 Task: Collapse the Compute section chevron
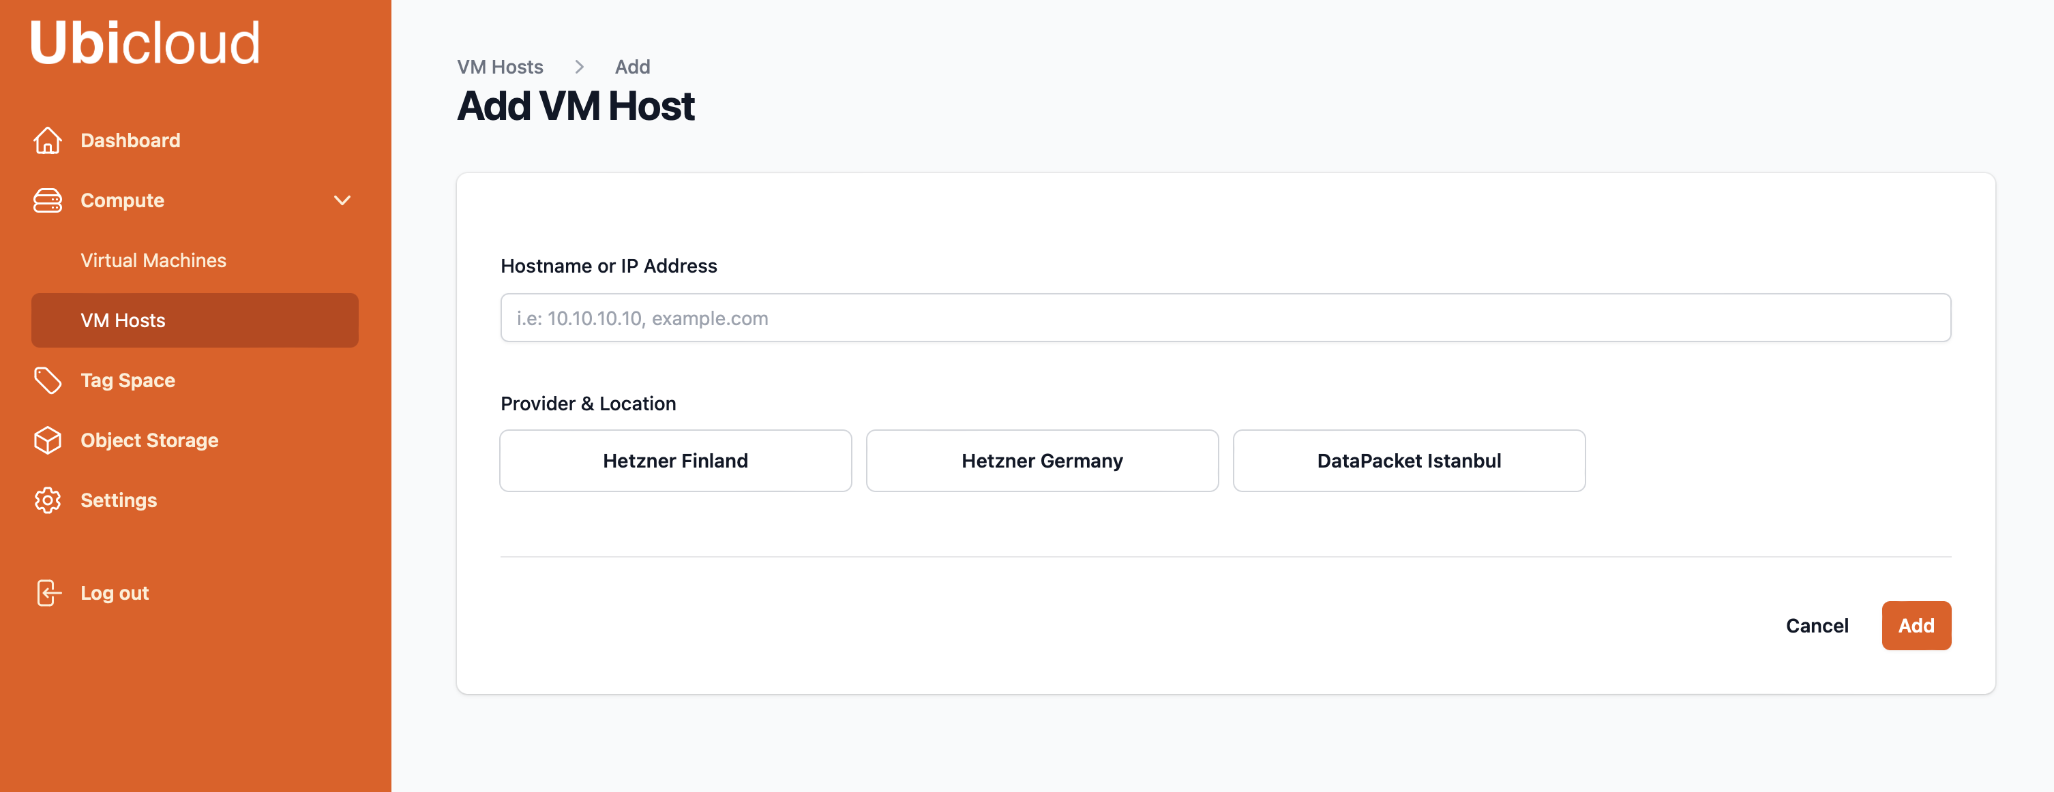[x=343, y=201]
